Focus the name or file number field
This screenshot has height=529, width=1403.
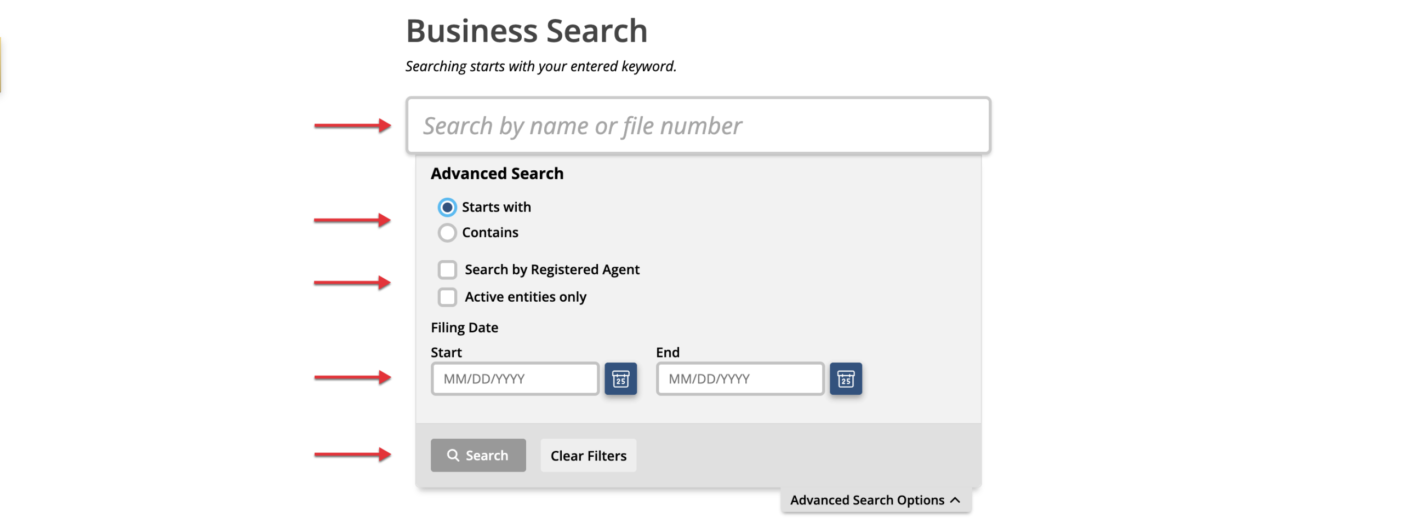pyautogui.click(x=698, y=126)
